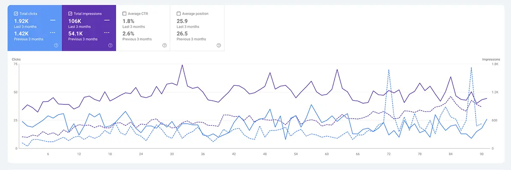Enable the Average position checkbox
The height and width of the screenshot is (170, 511).
pyautogui.click(x=178, y=14)
